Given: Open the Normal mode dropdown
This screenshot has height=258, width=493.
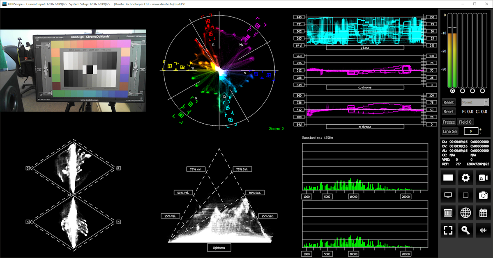Looking at the screenshot, I should (475, 102).
